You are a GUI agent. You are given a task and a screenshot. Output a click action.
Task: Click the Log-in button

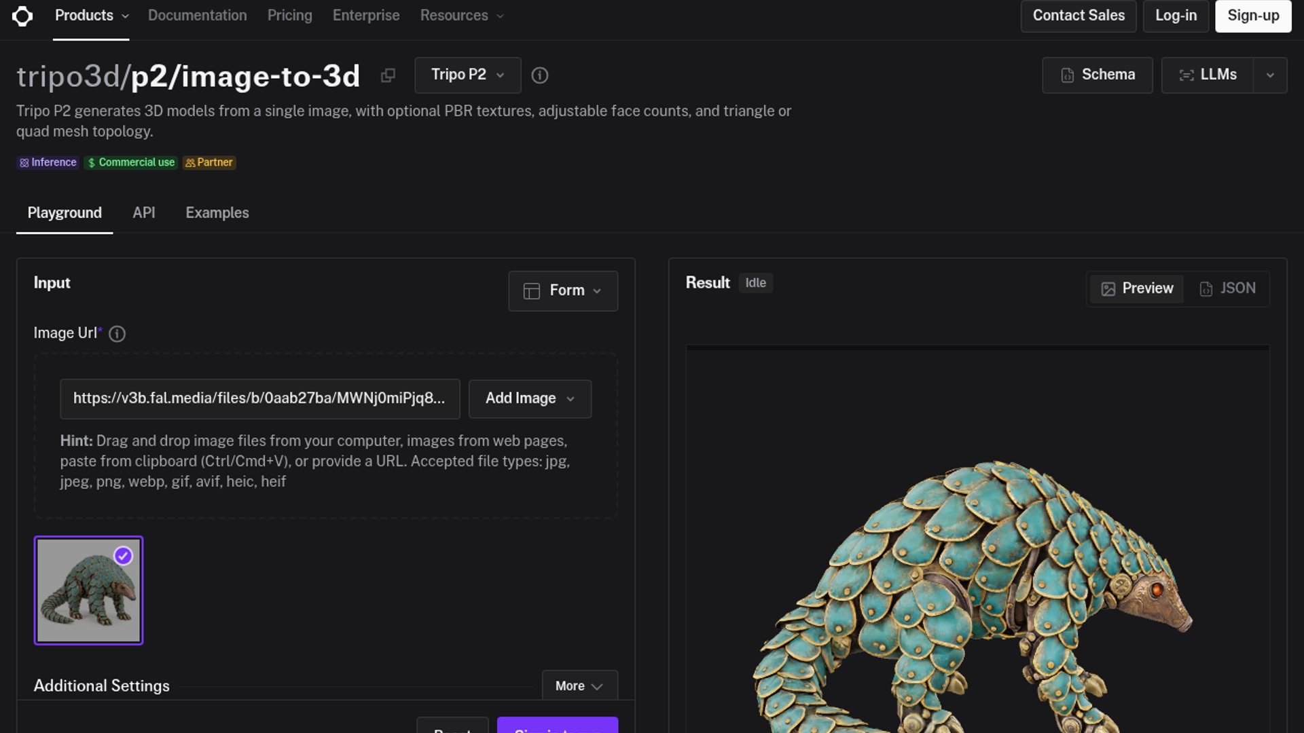[x=1176, y=16]
